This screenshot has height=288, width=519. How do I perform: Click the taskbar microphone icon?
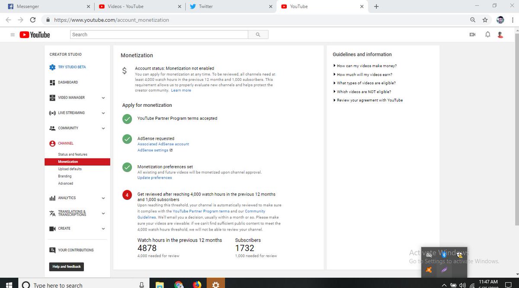(x=141, y=285)
